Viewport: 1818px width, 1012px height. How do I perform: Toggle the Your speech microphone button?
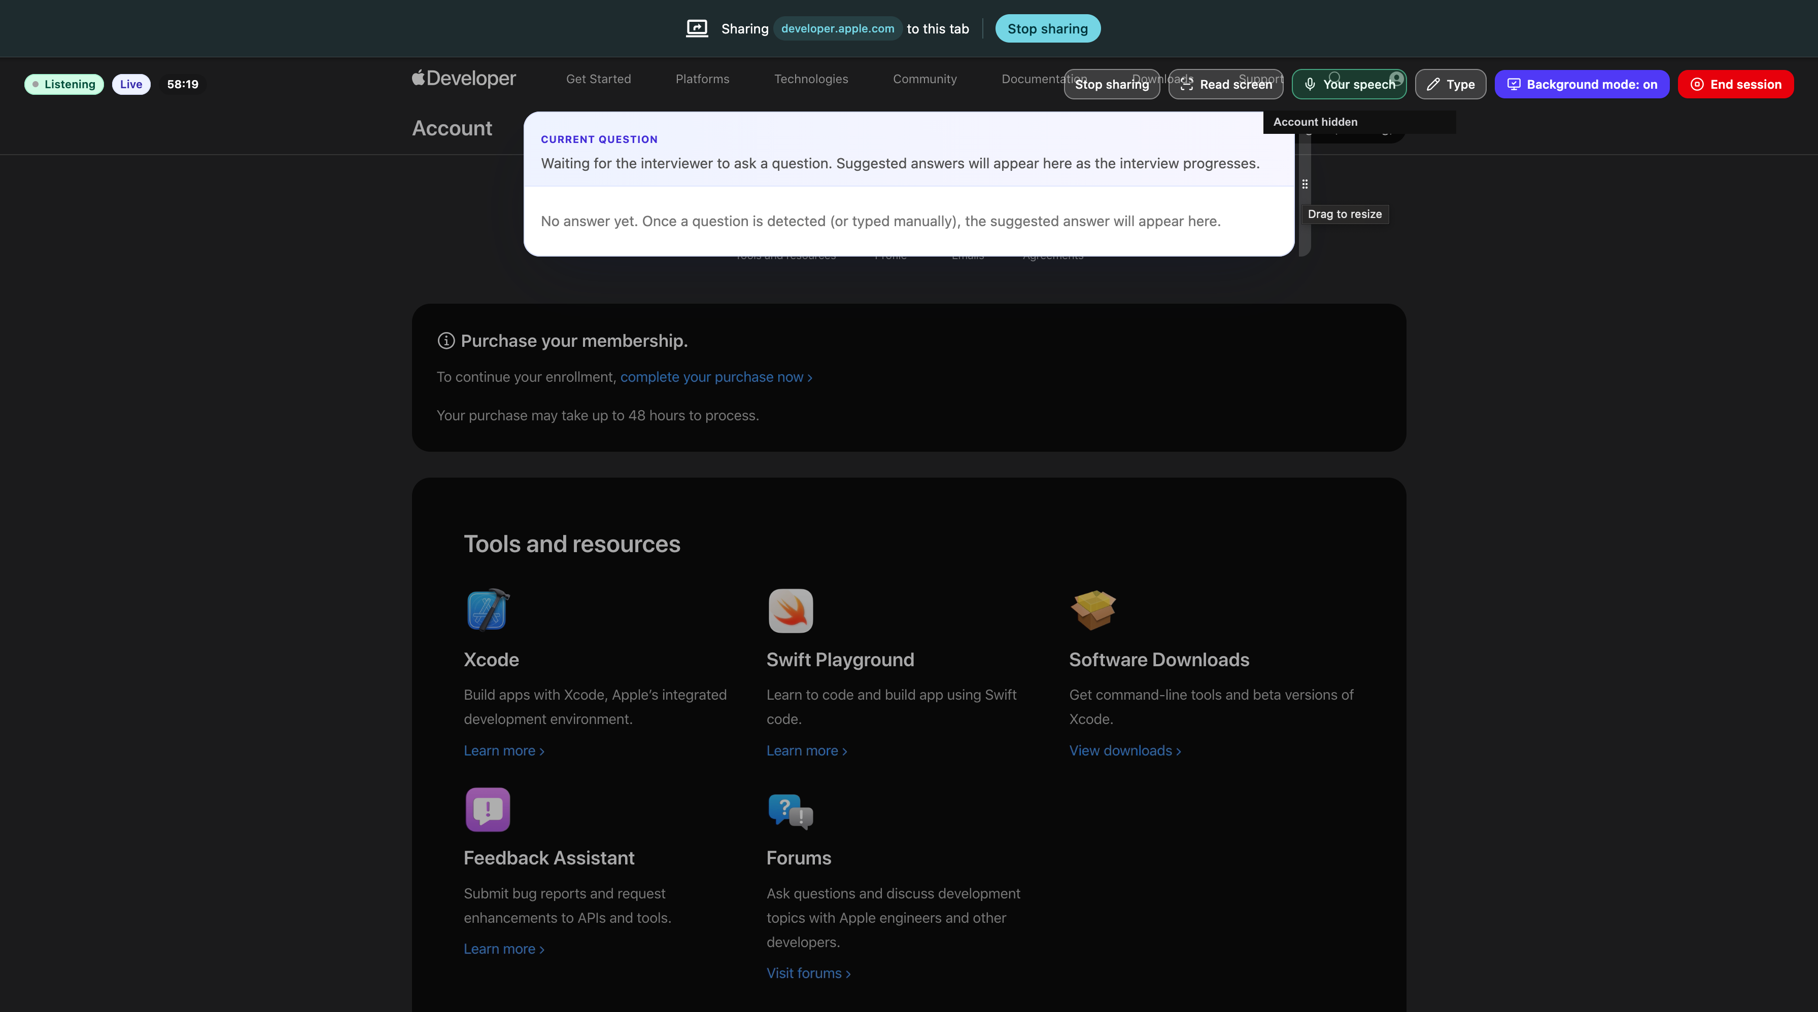point(1349,84)
